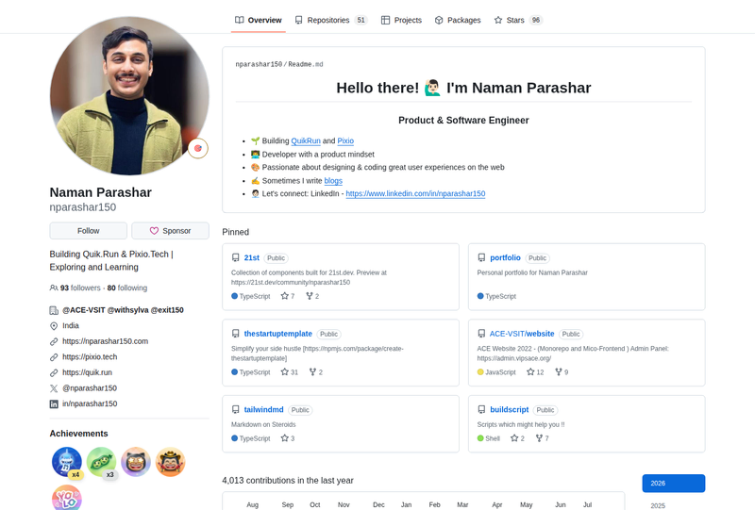
Task: View the Stars tab
Action: pyautogui.click(x=518, y=20)
